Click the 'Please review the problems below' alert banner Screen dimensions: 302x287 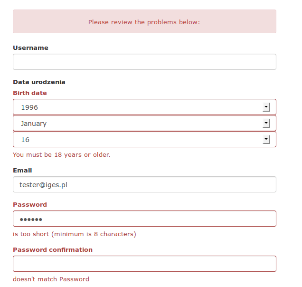pyautogui.click(x=144, y=21)
